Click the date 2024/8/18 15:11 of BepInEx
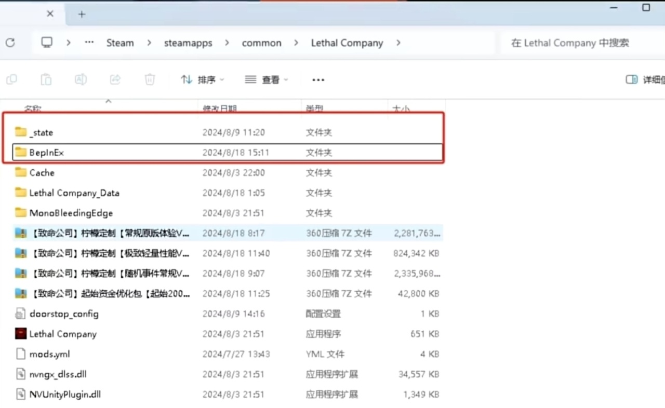Image resolution: width=665 pixels, height=408 pixels. click(236, 153)
